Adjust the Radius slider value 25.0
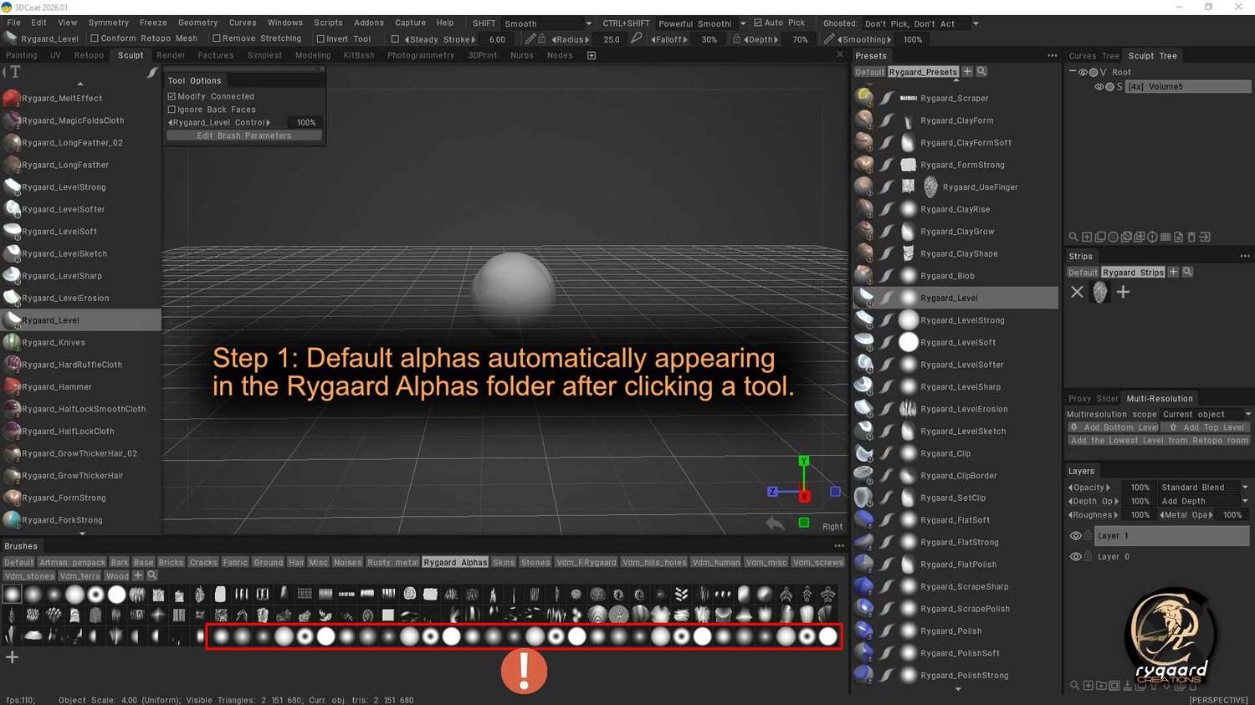1255x705 pixels. pyautogui.click(x=612, y=39)
